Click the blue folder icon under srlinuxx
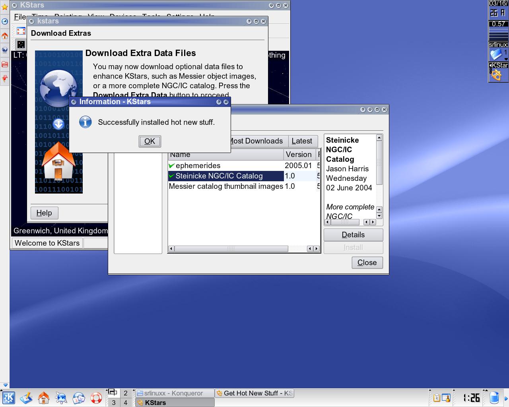509x407 pixels. [x=496, y=54]
